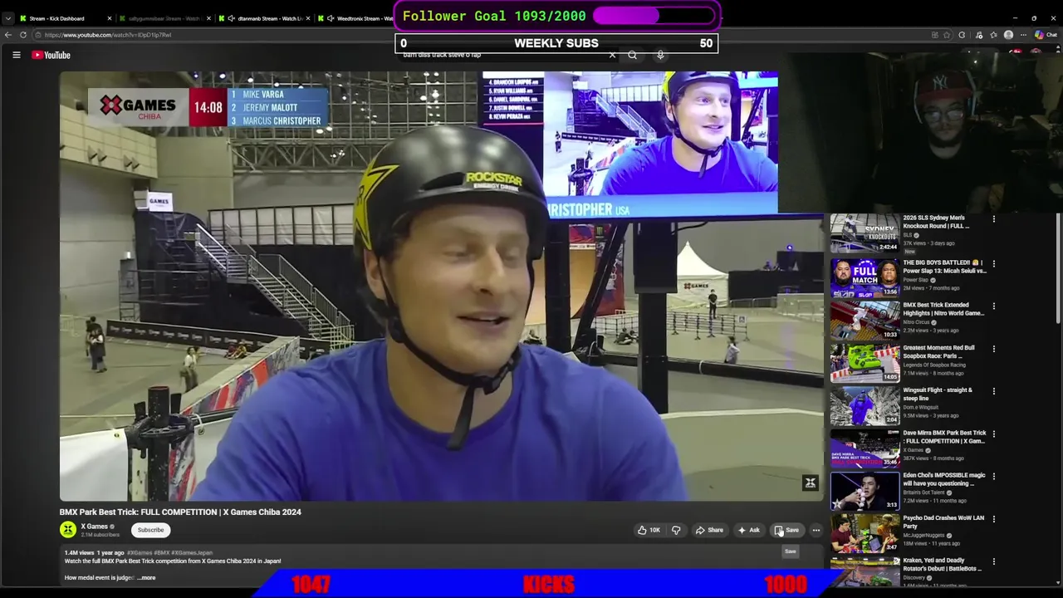Clear the YouTube search box text

point(612,56)
